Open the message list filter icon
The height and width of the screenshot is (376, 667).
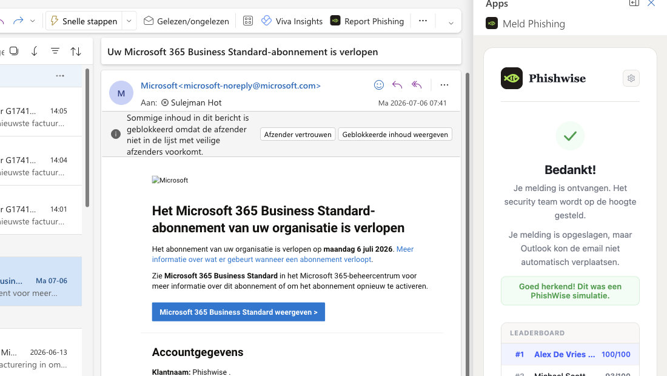55,51
